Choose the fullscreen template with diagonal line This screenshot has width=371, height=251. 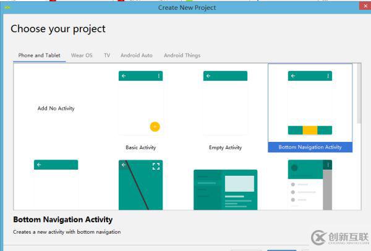click(x=141, y=185)
